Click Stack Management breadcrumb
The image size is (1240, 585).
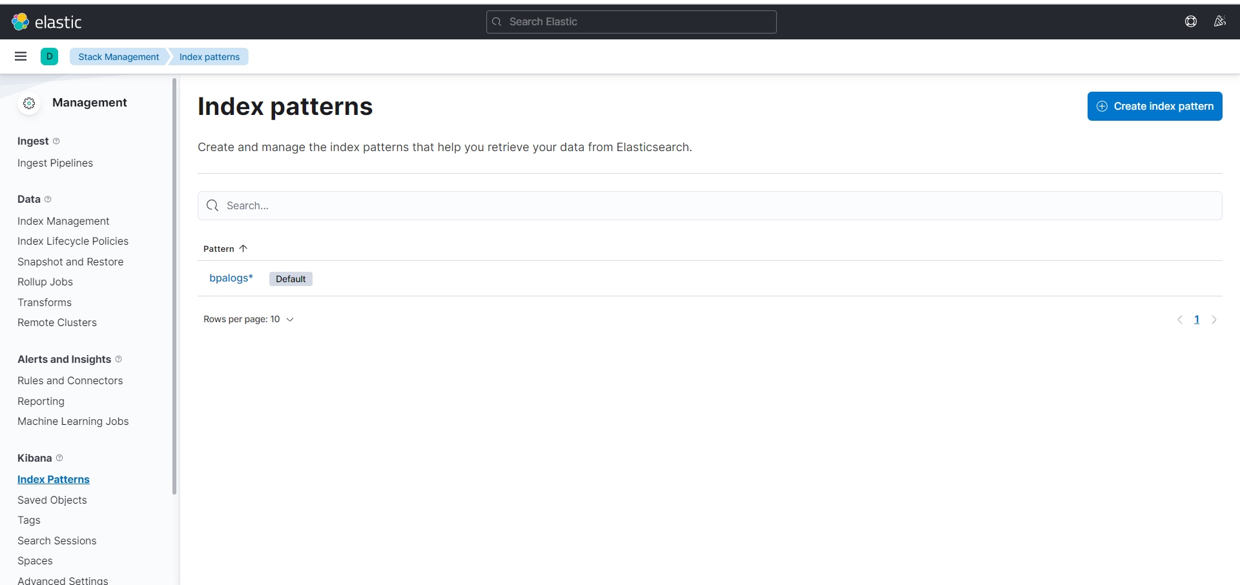(x=119, y=57)
